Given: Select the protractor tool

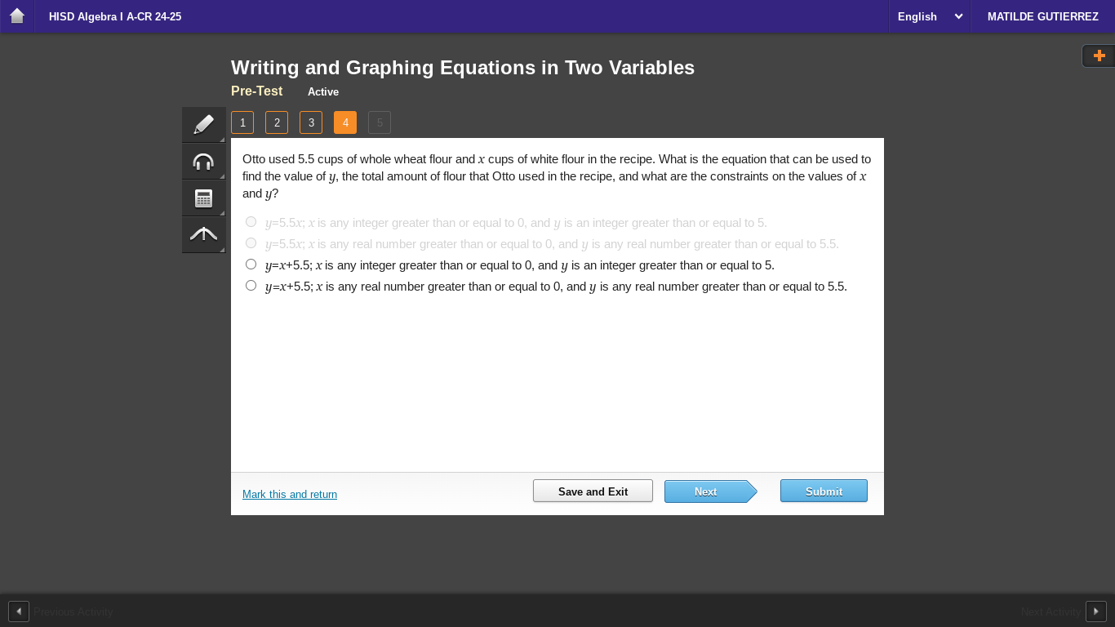Looking at the screenshot, I should tap(203, 234).
